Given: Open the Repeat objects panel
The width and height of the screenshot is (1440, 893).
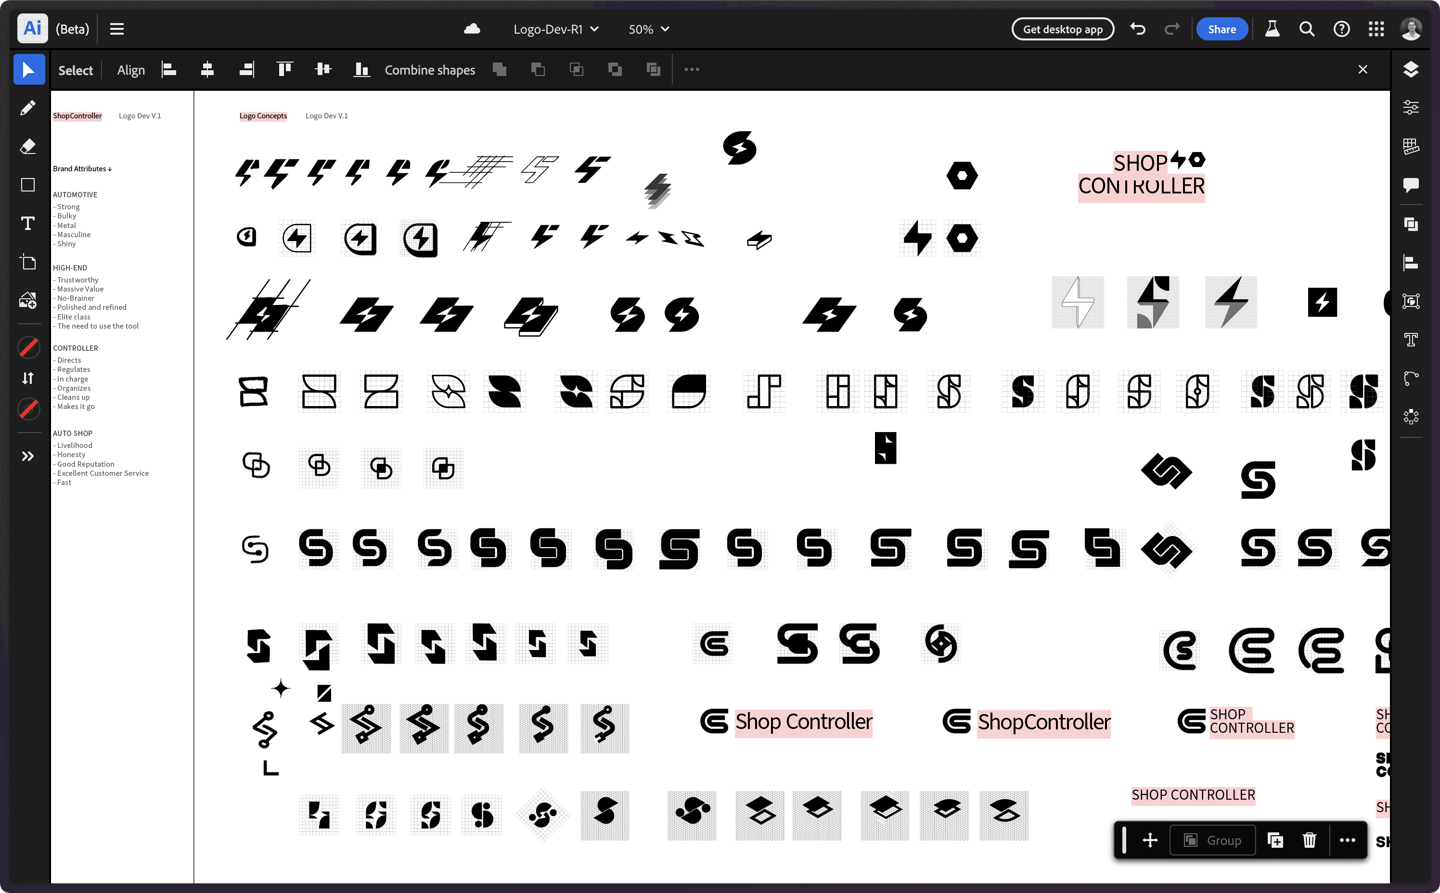Looking at the screenshot, I should (x=1411, y=417).
